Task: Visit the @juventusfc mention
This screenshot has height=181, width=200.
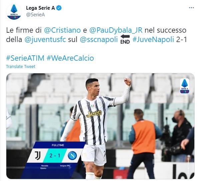Action: [x=45, y=40]
